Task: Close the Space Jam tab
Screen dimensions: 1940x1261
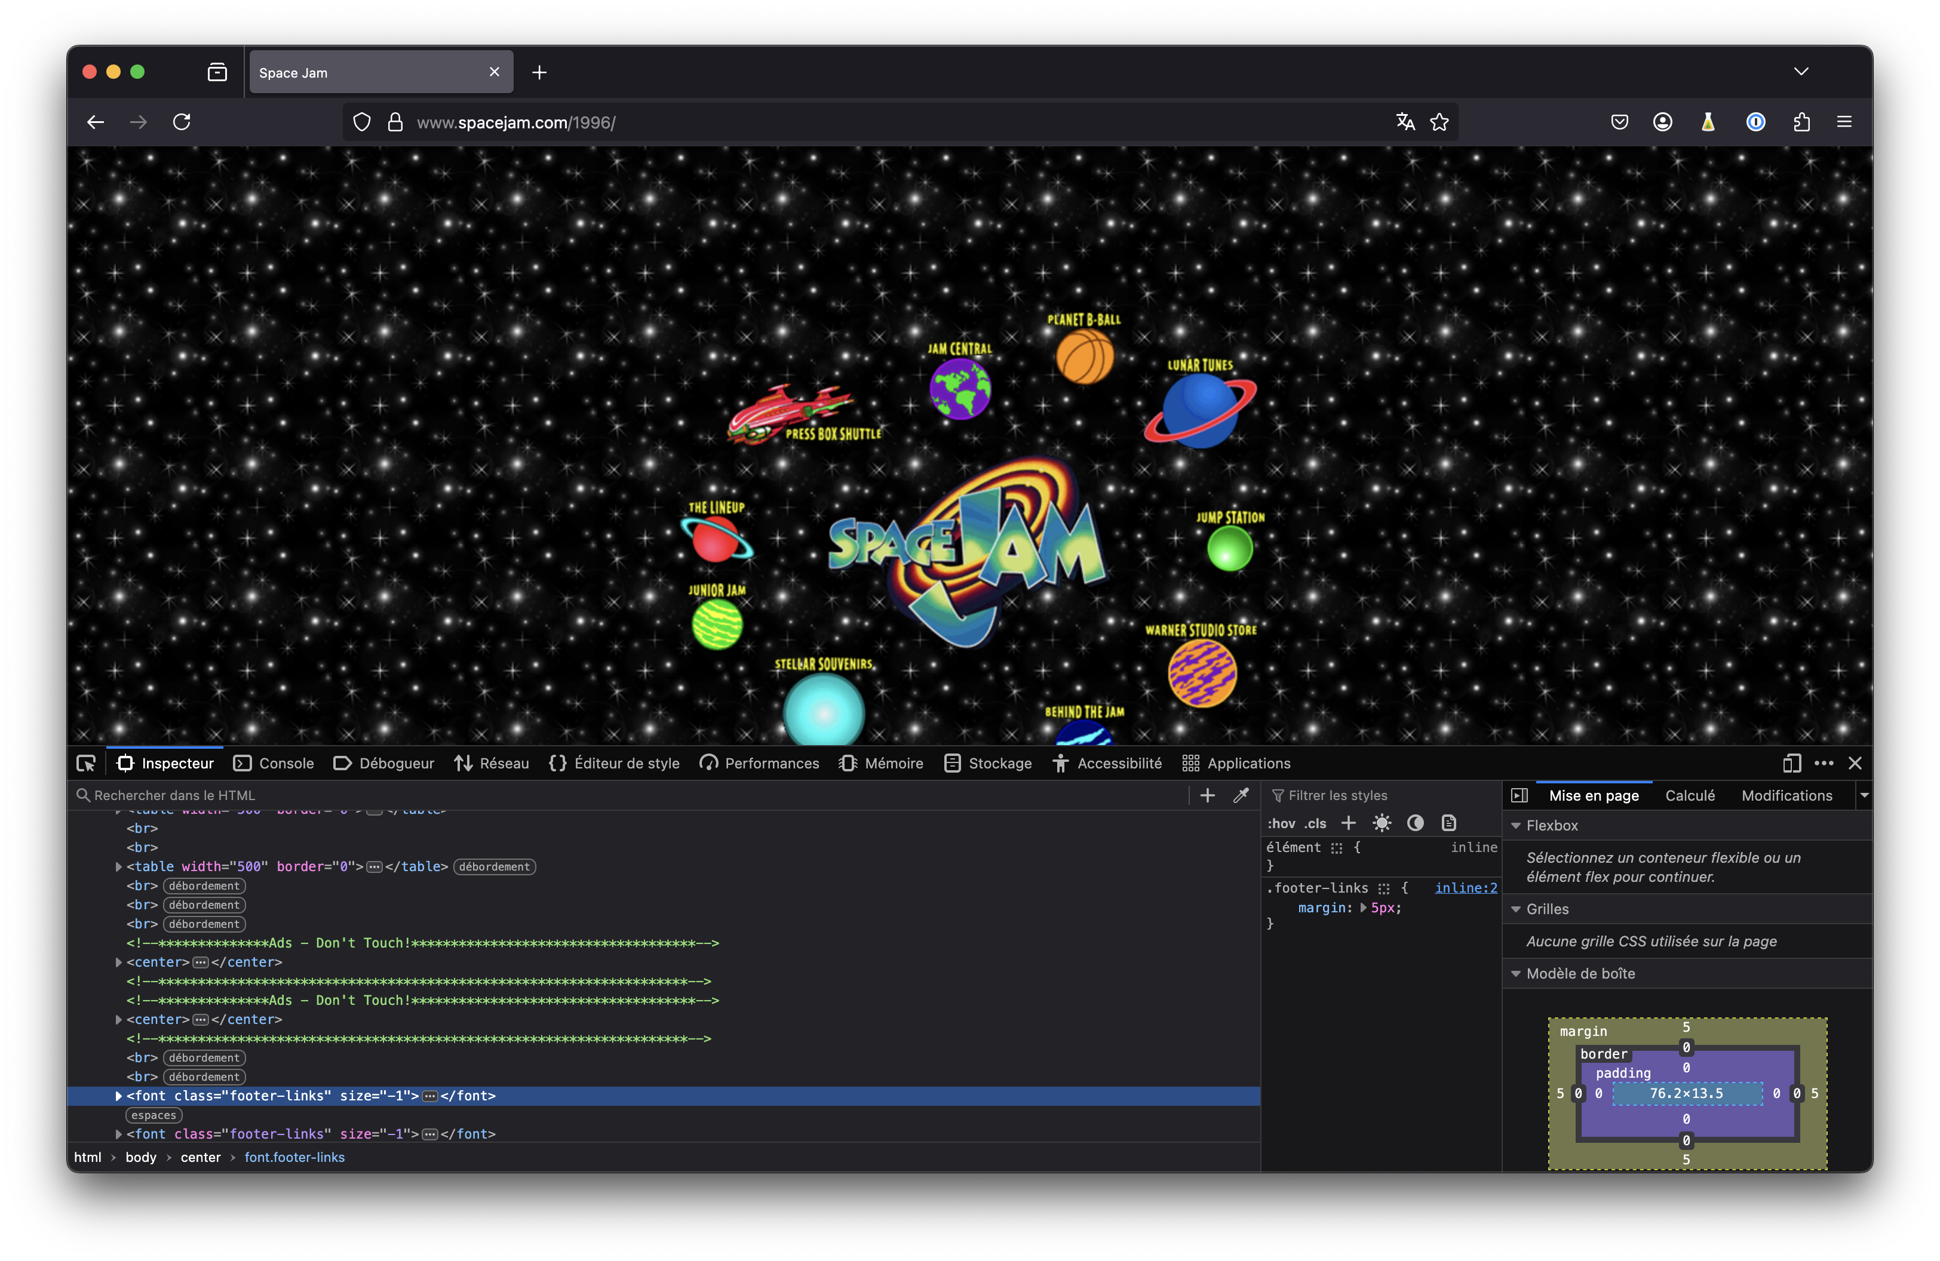Action: (494, 72)
